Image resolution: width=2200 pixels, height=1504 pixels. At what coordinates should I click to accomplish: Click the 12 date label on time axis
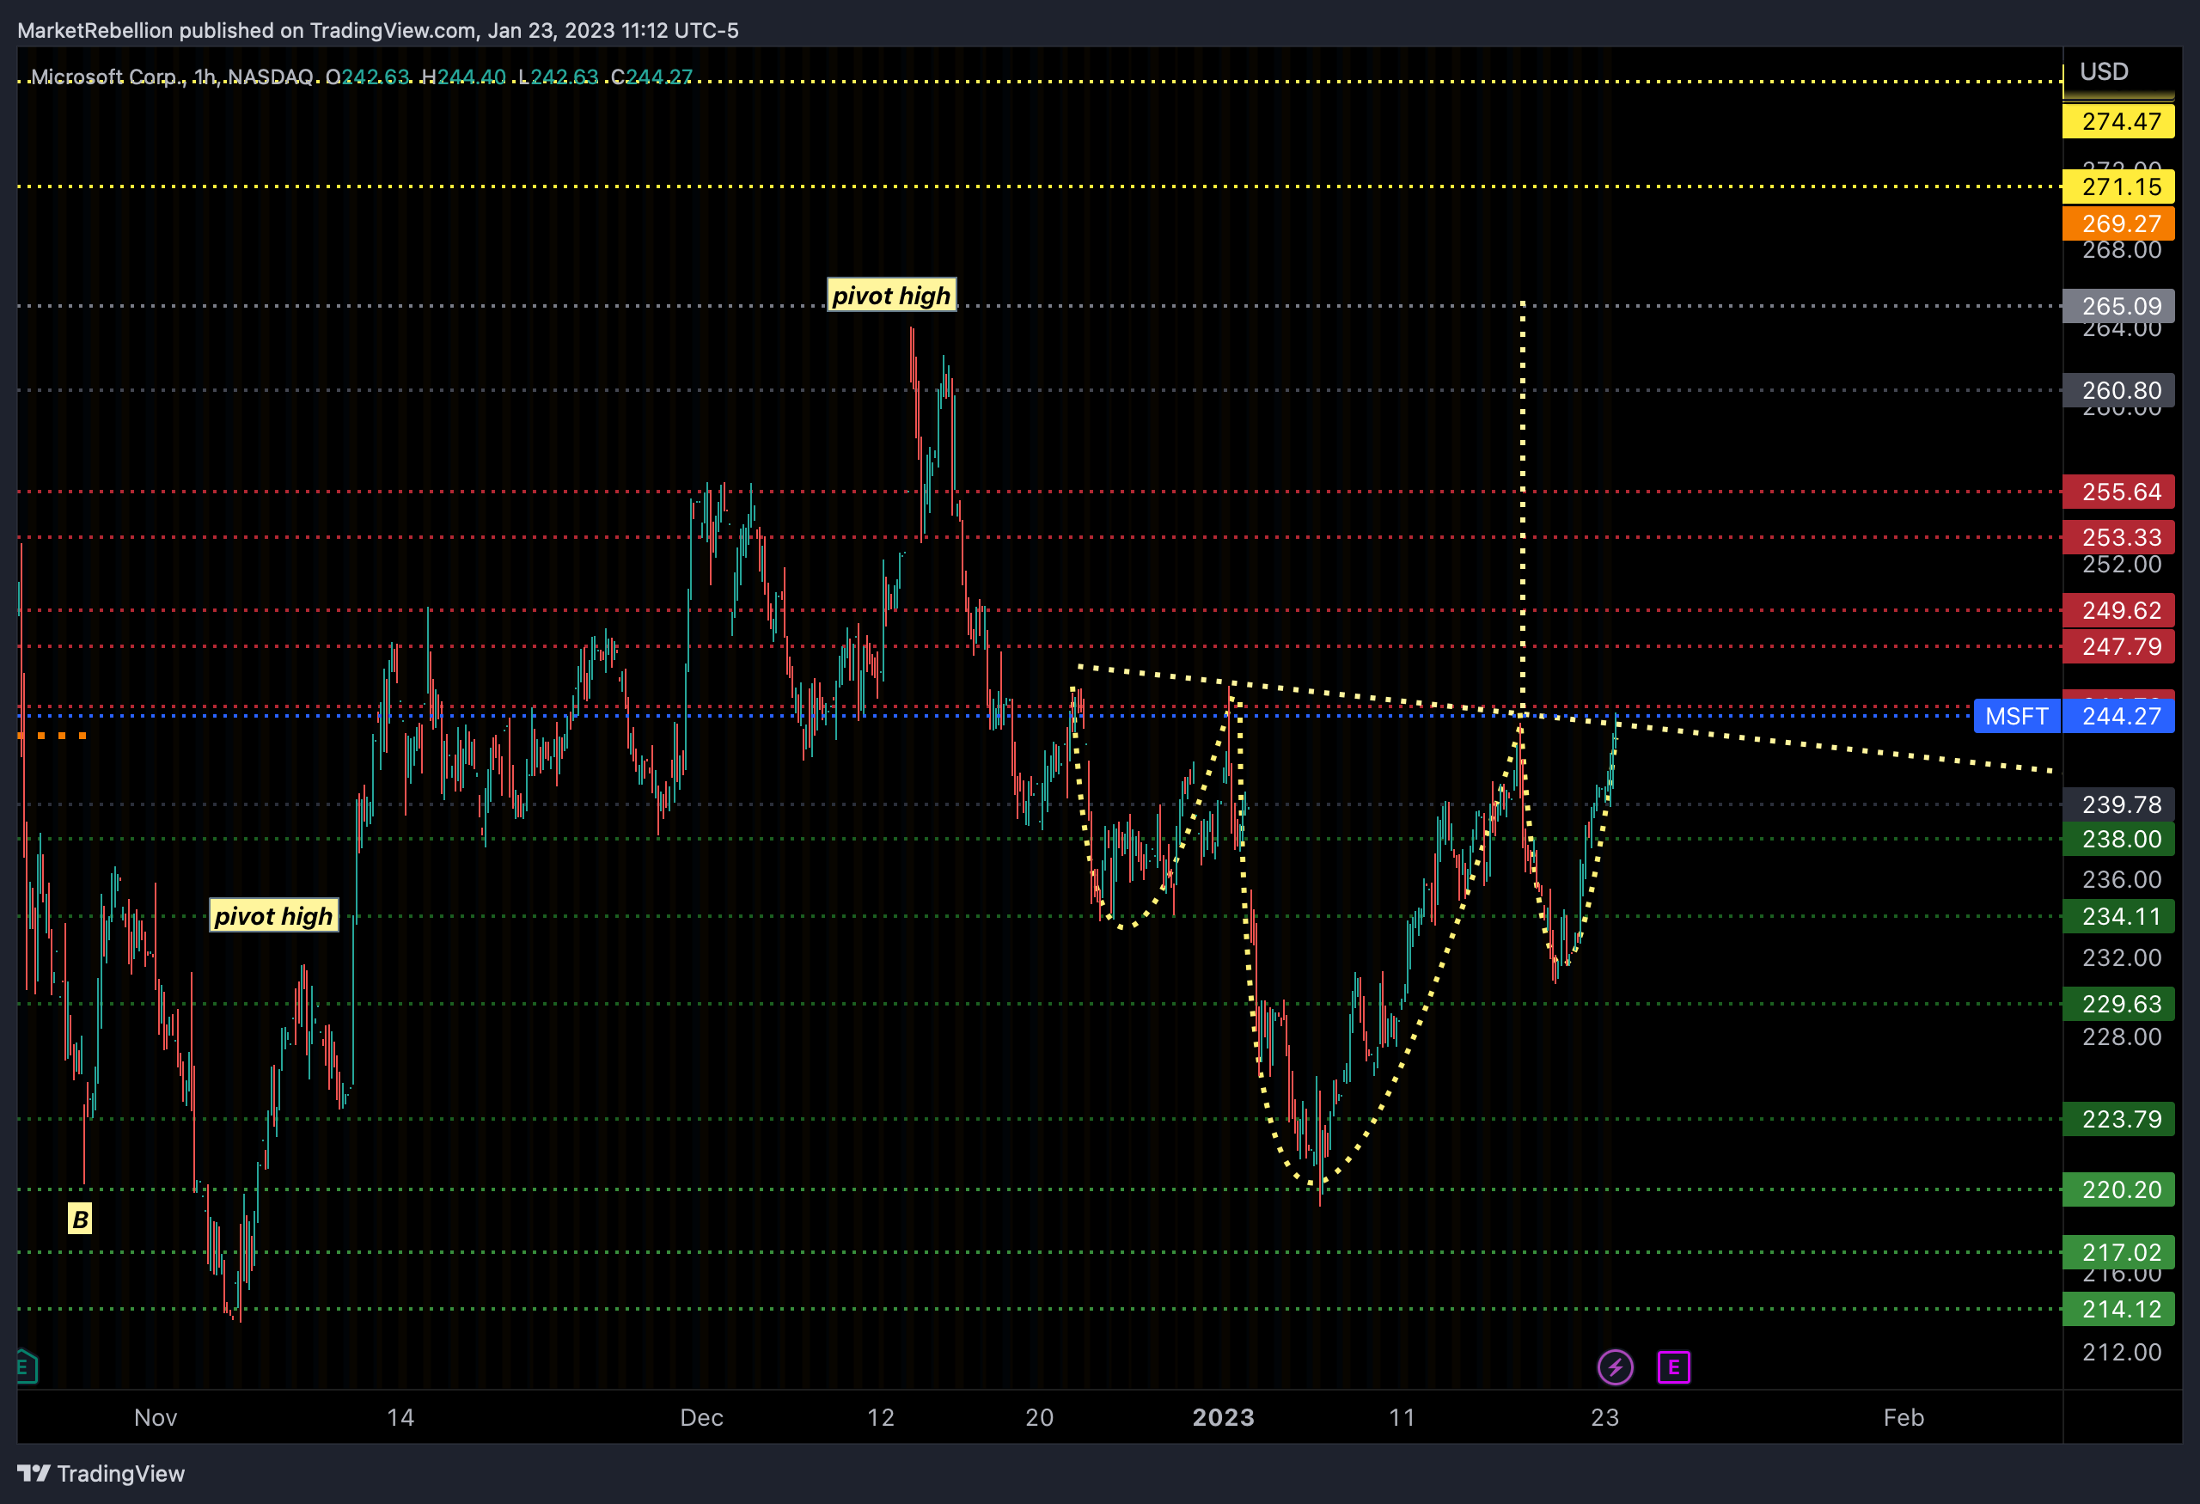point(880,1417)
